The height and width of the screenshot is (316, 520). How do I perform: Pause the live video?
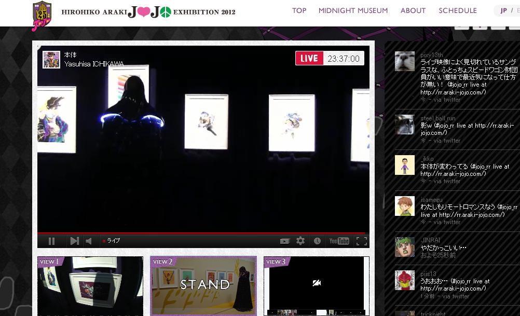[51, 241]
